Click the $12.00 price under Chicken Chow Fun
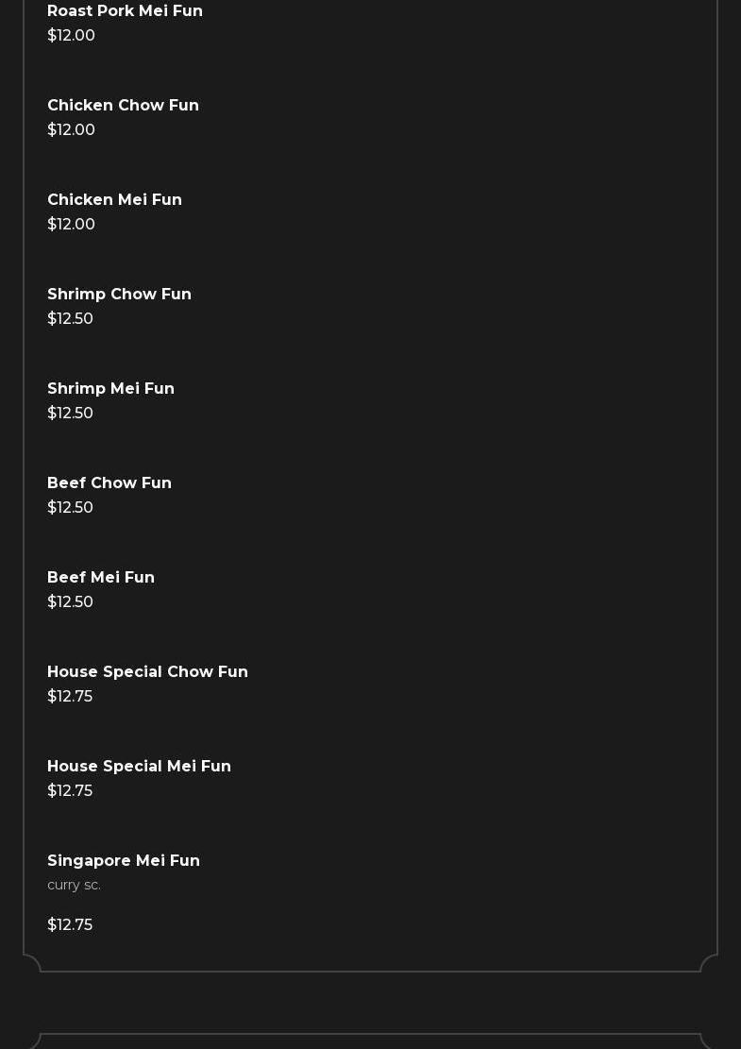The height and width of the screenshot is (1049, 741). tap(71, 130)
